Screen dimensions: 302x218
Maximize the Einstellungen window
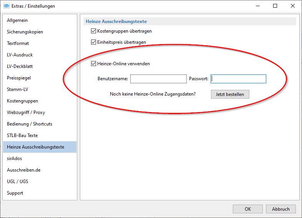pyautogui.click(x=275, y=6)
